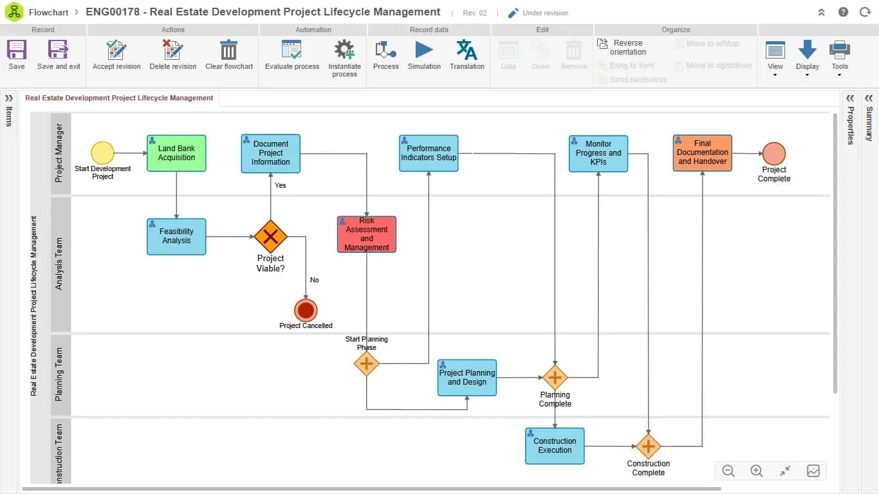Select the Performance Indicators Setup task

429,153
